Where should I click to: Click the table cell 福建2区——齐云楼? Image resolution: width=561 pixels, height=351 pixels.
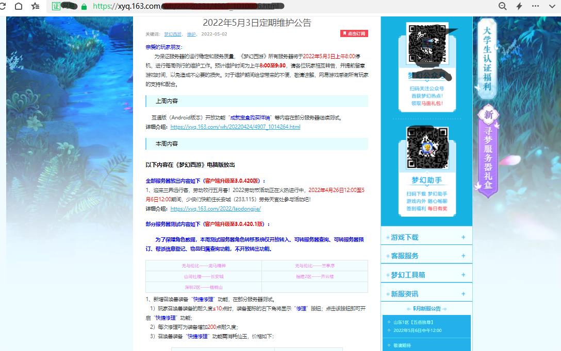pos(315,276)
